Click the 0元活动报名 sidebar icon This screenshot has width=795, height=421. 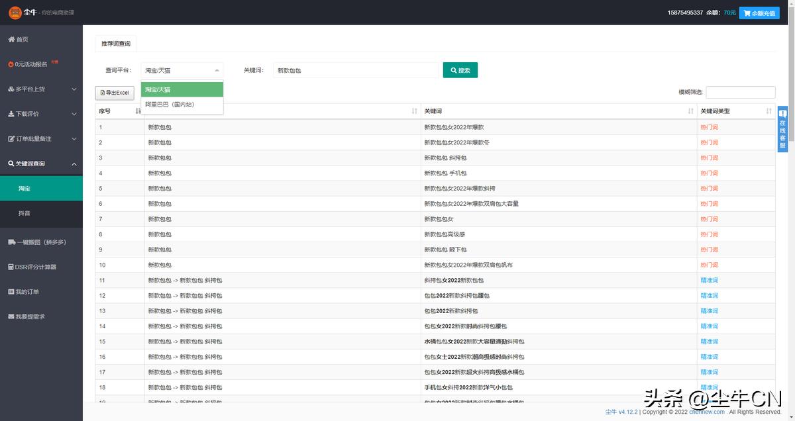pyautogui.click(x=9, y=64)
